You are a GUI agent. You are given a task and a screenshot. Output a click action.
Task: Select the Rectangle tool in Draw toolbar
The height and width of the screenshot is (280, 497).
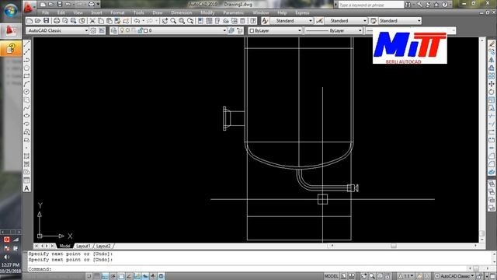pyautogui.click(x=26, y=76)
